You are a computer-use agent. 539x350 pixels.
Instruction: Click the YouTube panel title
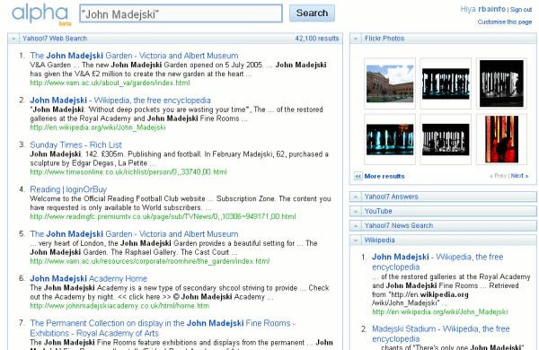click(x=378, y=211)
